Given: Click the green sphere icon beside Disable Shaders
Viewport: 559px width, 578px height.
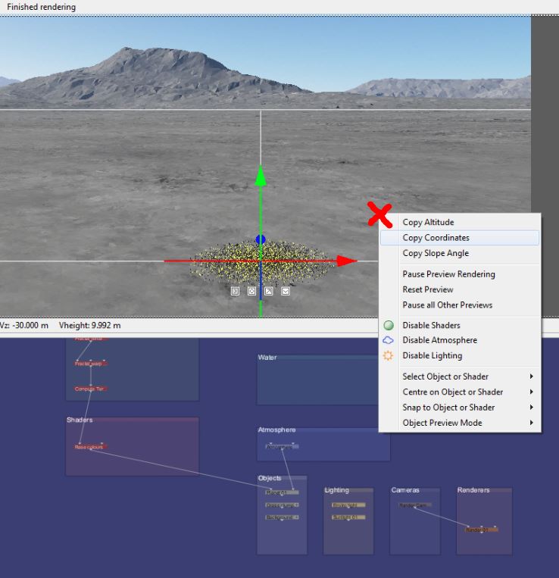Looking at the screenshot, I should pyautogui.click(x=389, y=325).
